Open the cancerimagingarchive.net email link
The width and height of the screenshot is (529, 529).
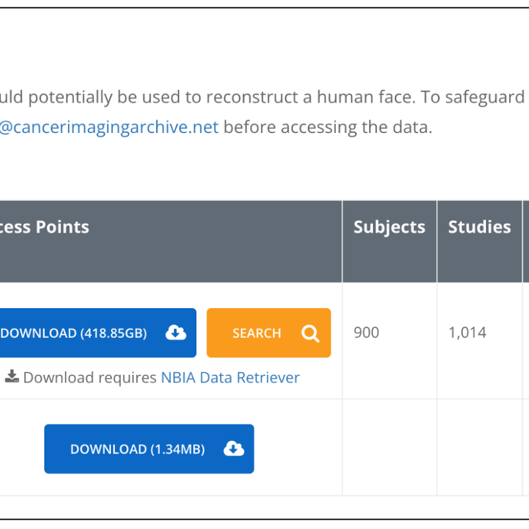[x=109, y=127]
